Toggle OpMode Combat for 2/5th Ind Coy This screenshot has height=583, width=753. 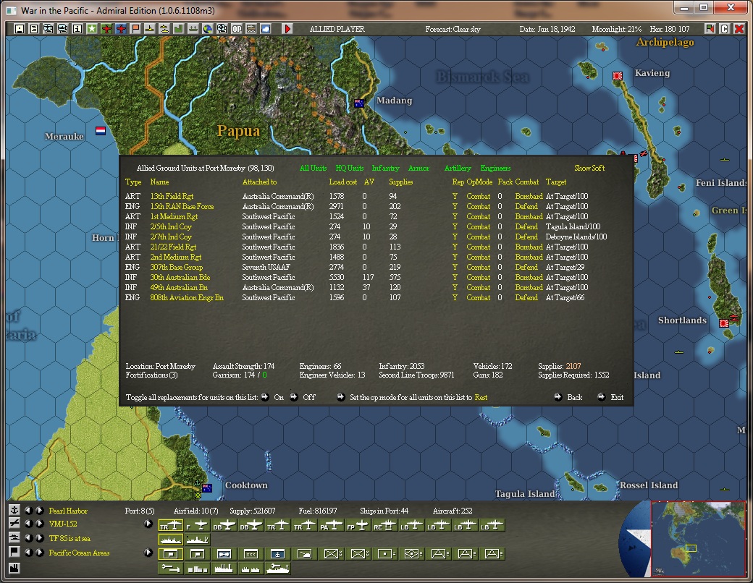[479, 226]
